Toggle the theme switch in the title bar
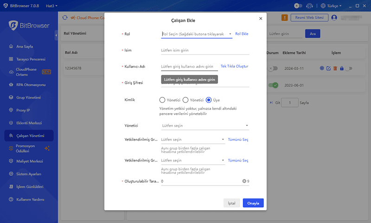Image resolution: width=371 pixels, height=223 pixels. pos(299,6)
